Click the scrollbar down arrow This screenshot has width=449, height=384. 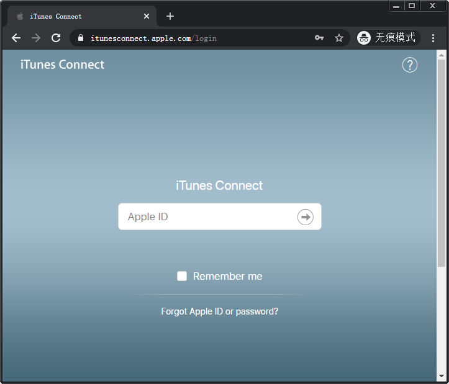442,377
